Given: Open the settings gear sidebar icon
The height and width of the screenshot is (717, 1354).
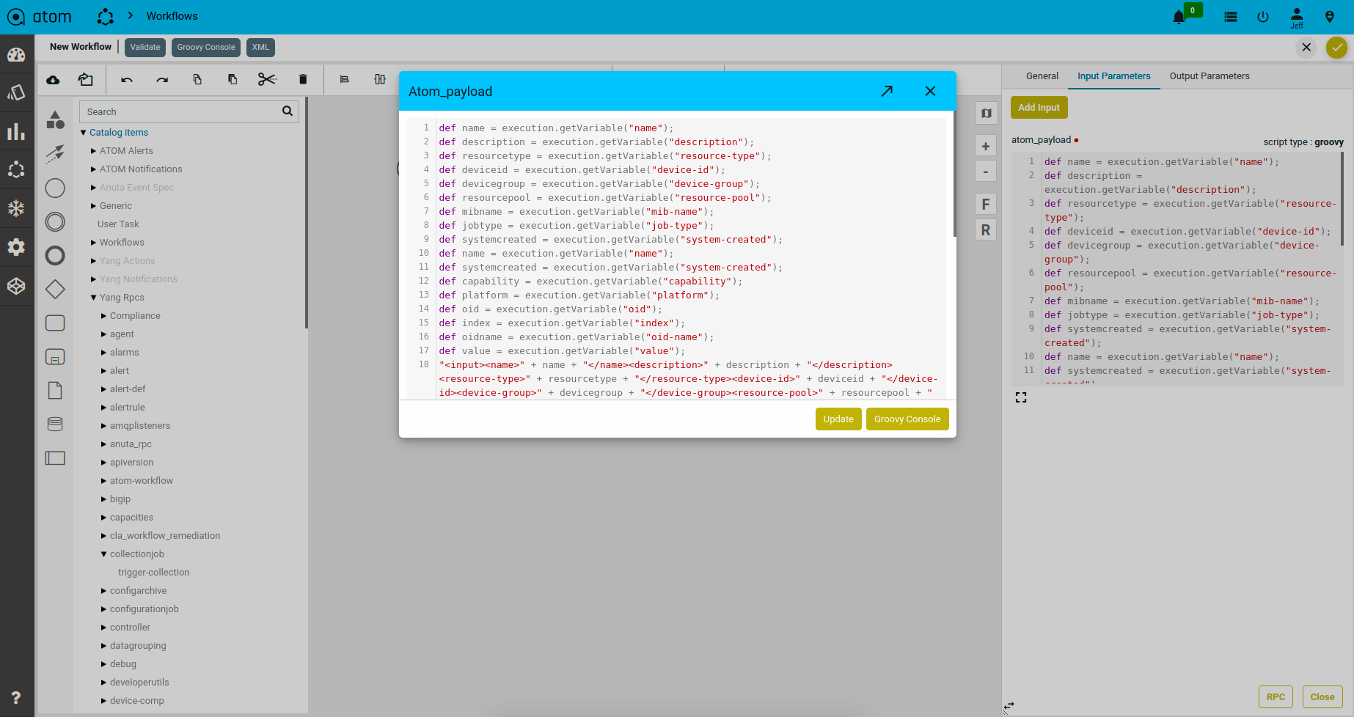Looking at the screenshot, I should pos(16,247).
